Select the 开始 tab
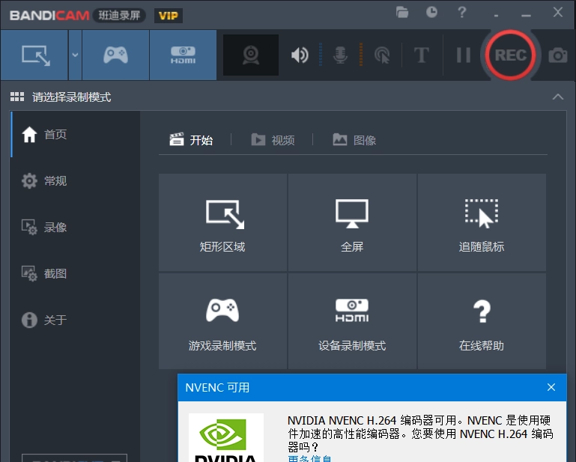Screen dimensions: 576x462 coord(191,140)
